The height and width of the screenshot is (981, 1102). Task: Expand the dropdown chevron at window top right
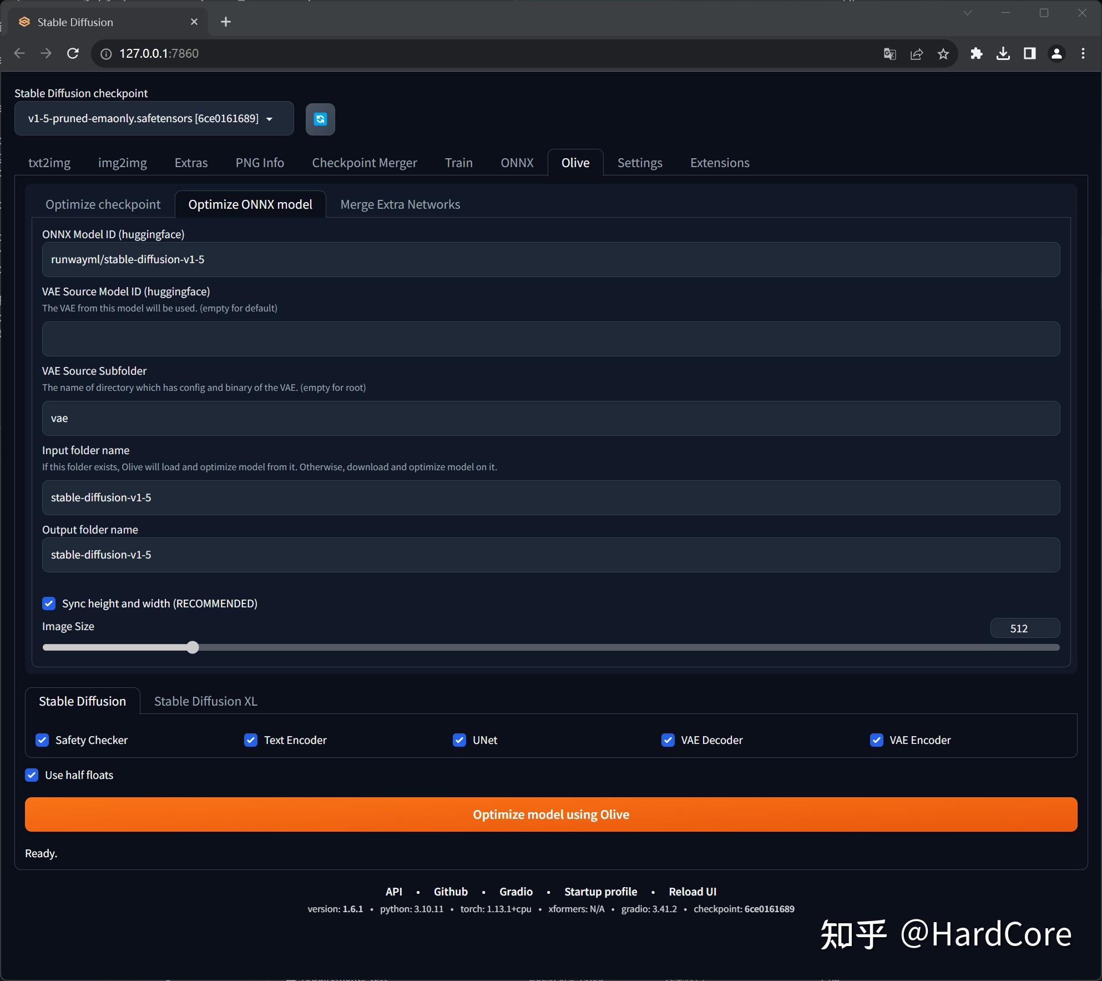coord(968,13)
